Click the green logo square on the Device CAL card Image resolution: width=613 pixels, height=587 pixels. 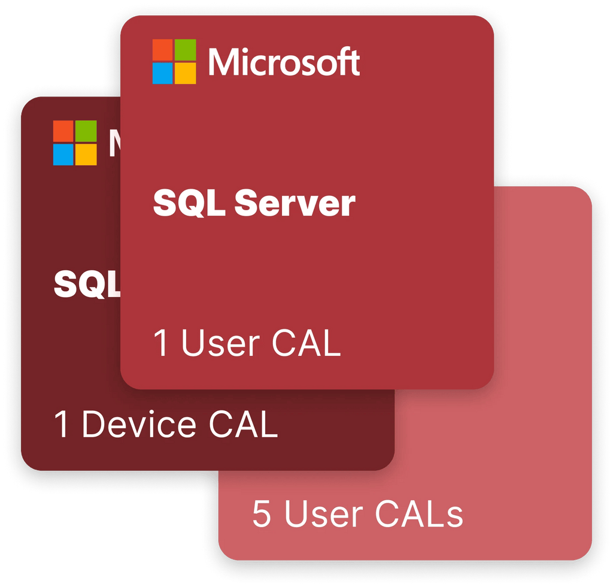tap(86, 131)
